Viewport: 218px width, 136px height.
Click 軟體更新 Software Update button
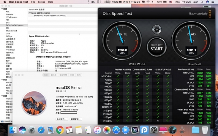[x=76, y=119]
